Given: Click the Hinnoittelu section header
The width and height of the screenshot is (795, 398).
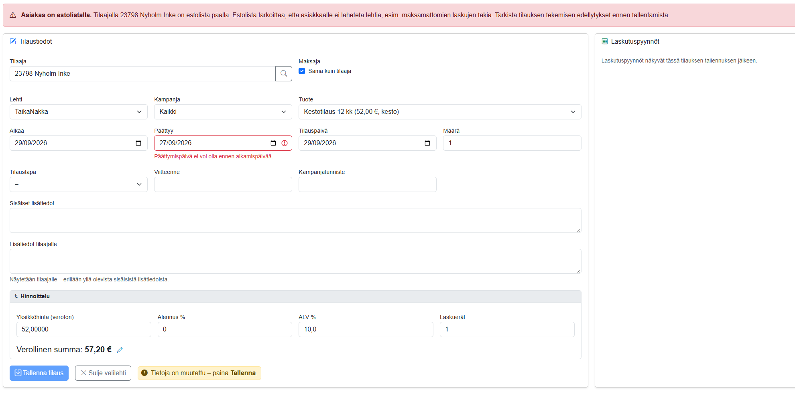Looking at the screenshot, I should pyautogui.click(x=295, y=296).
